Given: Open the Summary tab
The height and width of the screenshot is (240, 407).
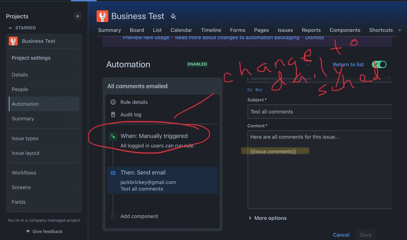Looking at the screenshot, I should coord(109,30).
